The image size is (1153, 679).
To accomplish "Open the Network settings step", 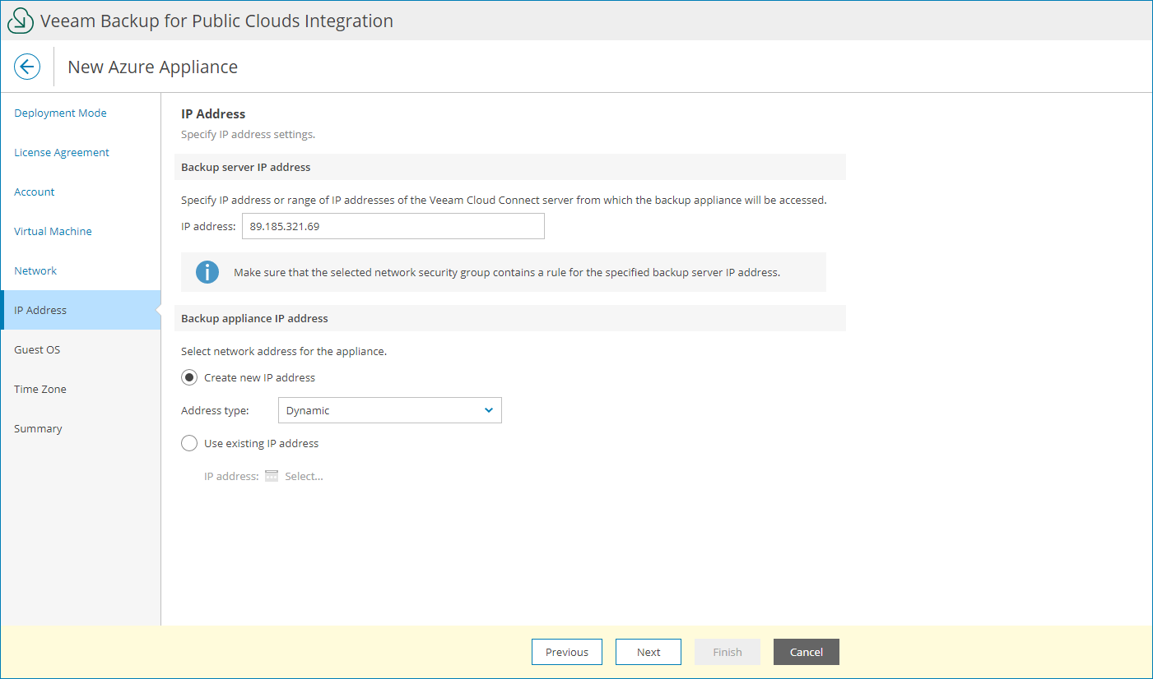I will click(35, 270).
